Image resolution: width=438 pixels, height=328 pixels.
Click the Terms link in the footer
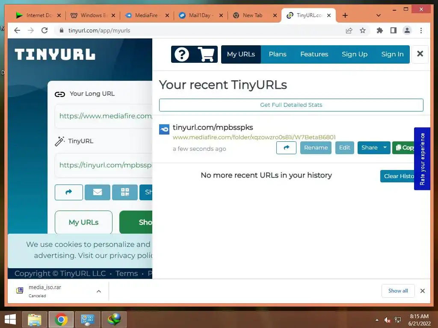(127, 273)
